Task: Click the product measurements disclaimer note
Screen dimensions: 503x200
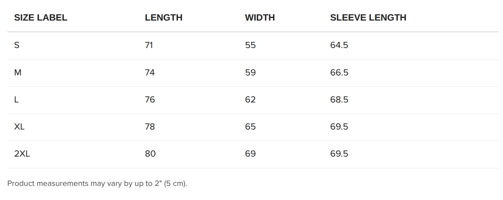Action: 97,183
